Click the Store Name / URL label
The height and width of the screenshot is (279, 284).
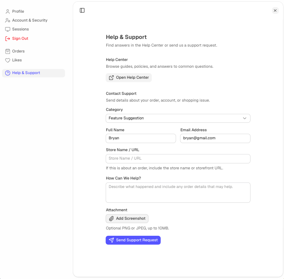(x=122, y=150)
